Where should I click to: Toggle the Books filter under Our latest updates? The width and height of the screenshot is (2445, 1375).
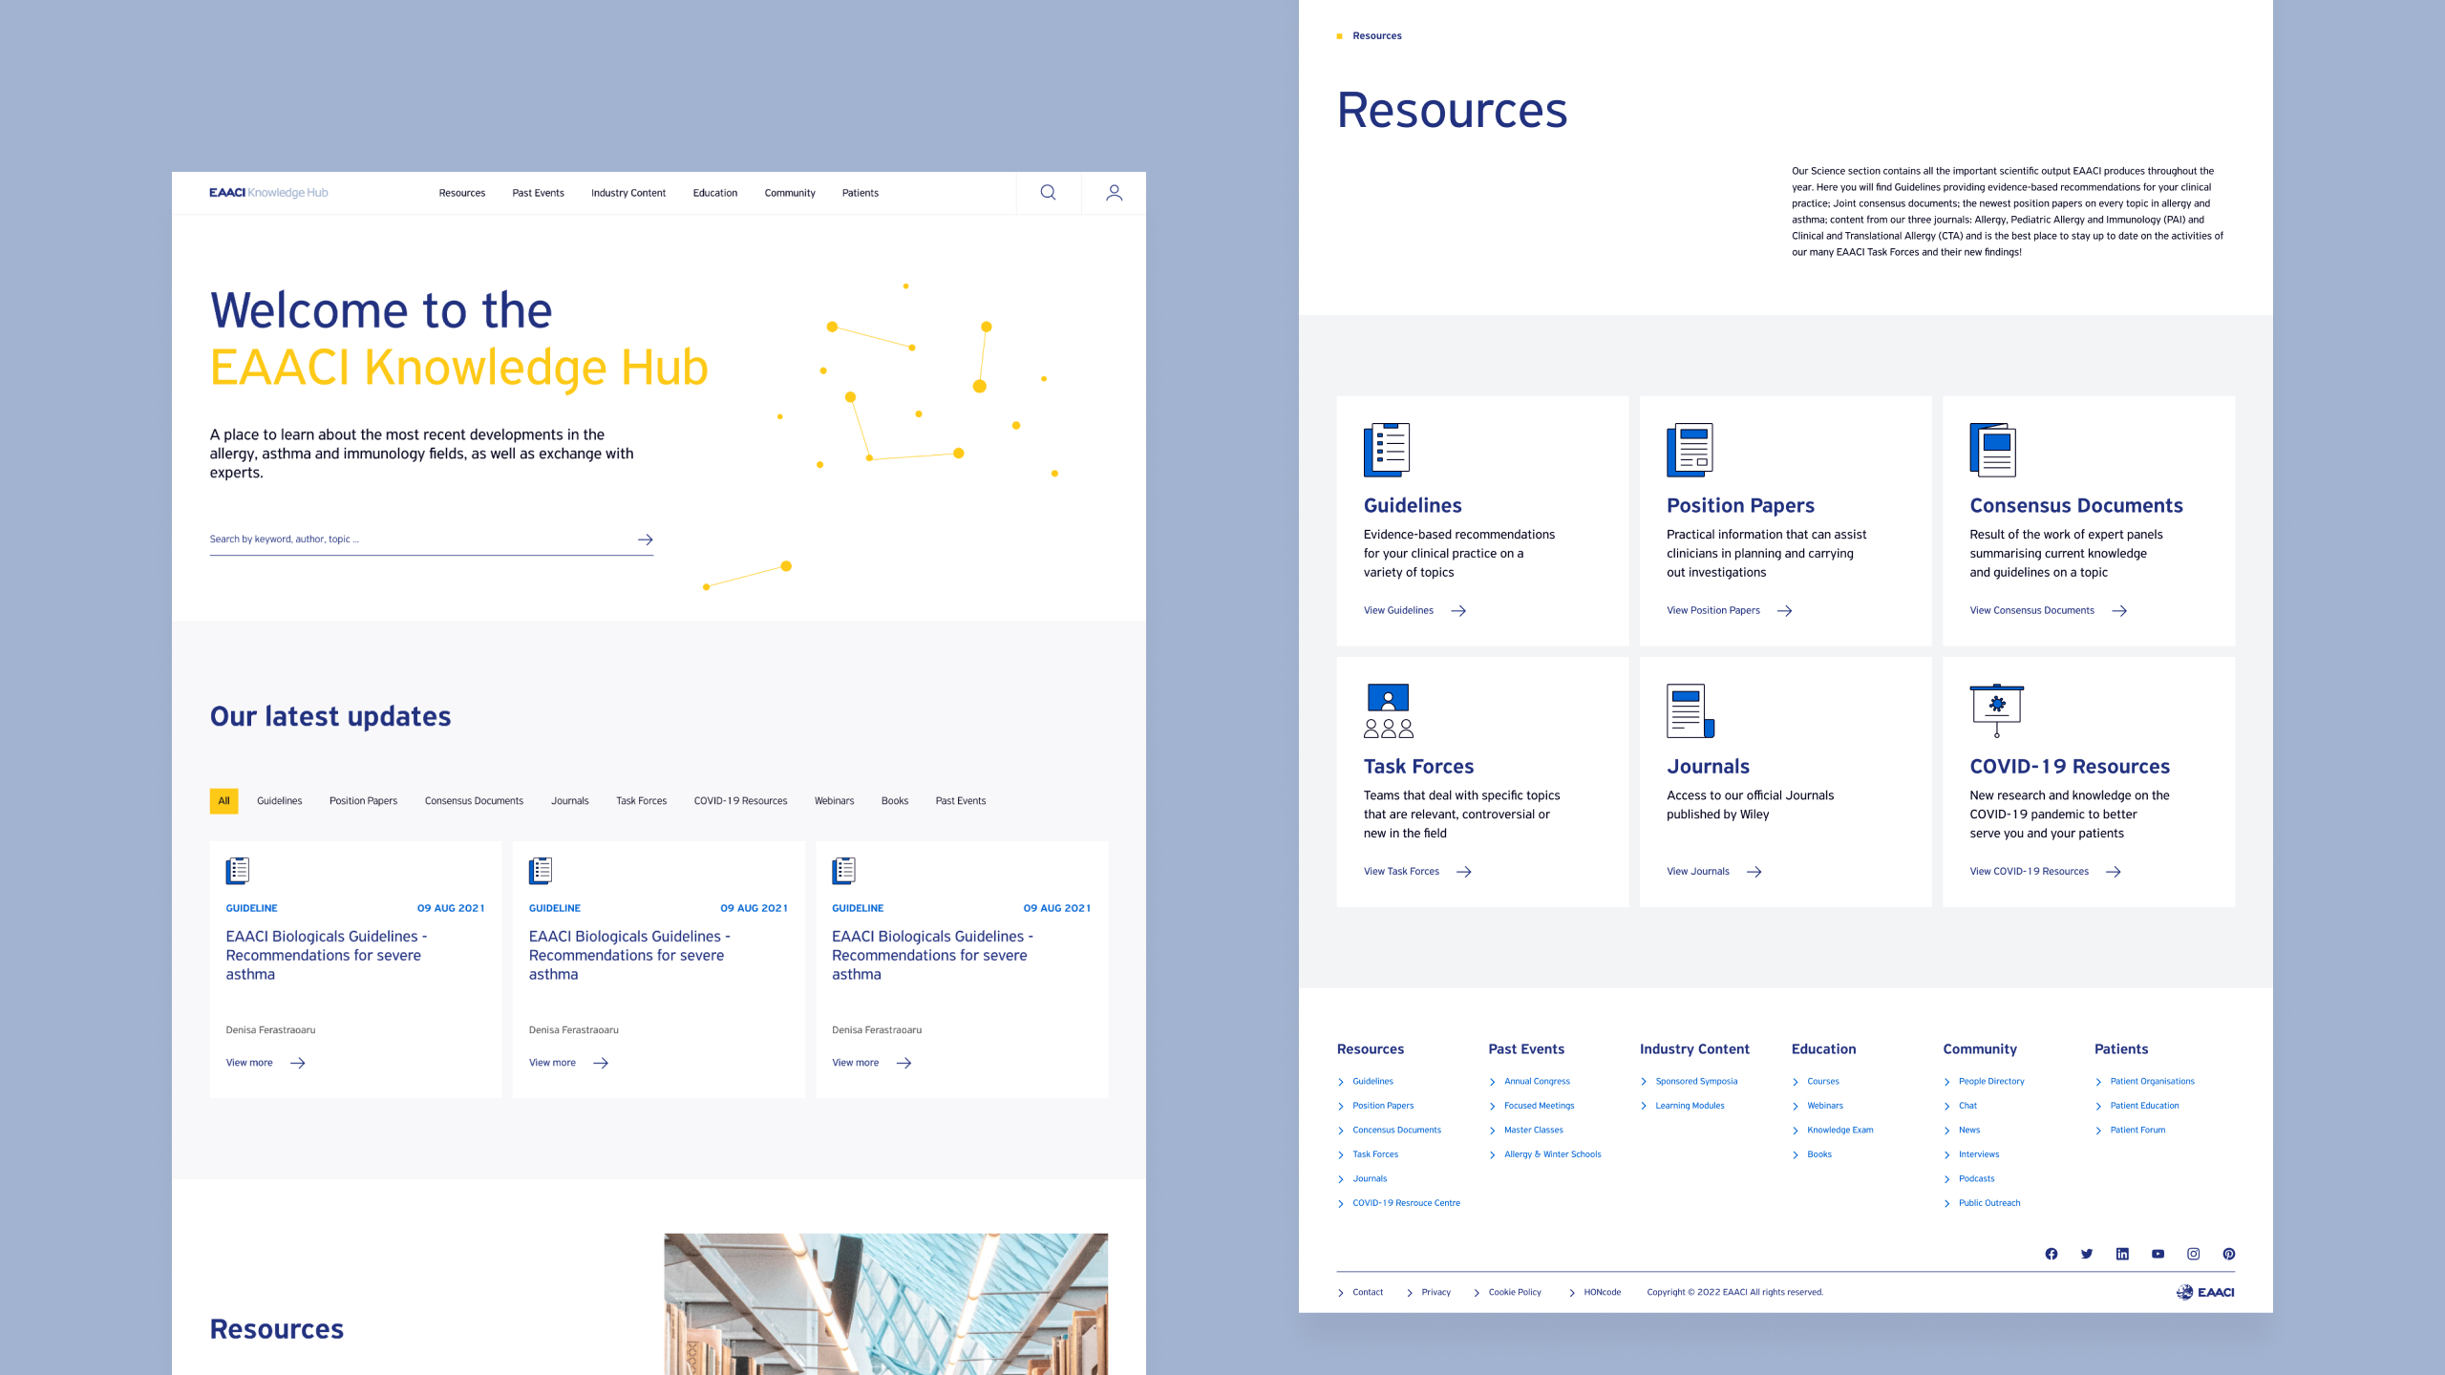(x=895, y=801)
